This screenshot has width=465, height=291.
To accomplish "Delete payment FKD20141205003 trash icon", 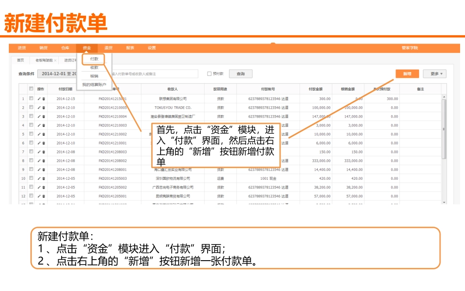I will tap(44, 178).
